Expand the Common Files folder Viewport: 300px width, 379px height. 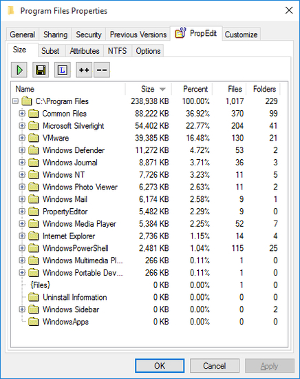[x=22, y=114]
